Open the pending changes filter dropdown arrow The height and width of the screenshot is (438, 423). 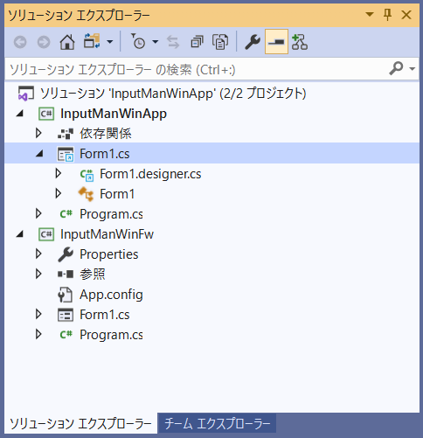[156, 42]
